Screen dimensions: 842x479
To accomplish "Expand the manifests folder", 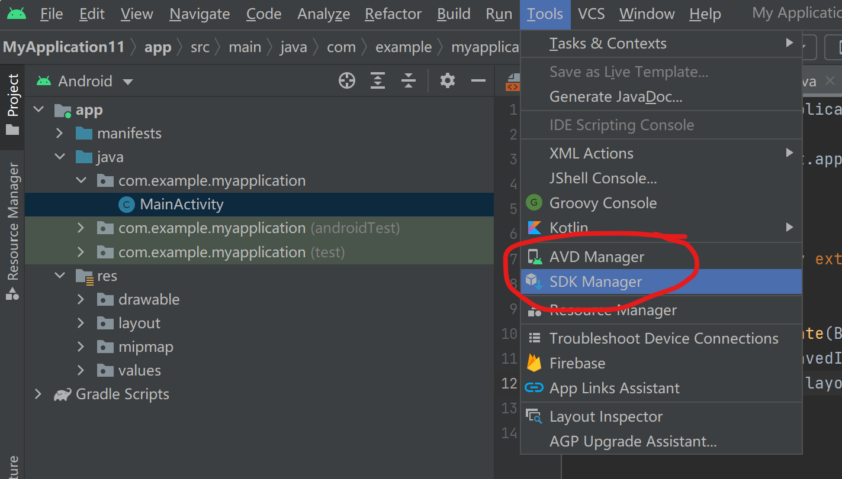I will (59, 134).
